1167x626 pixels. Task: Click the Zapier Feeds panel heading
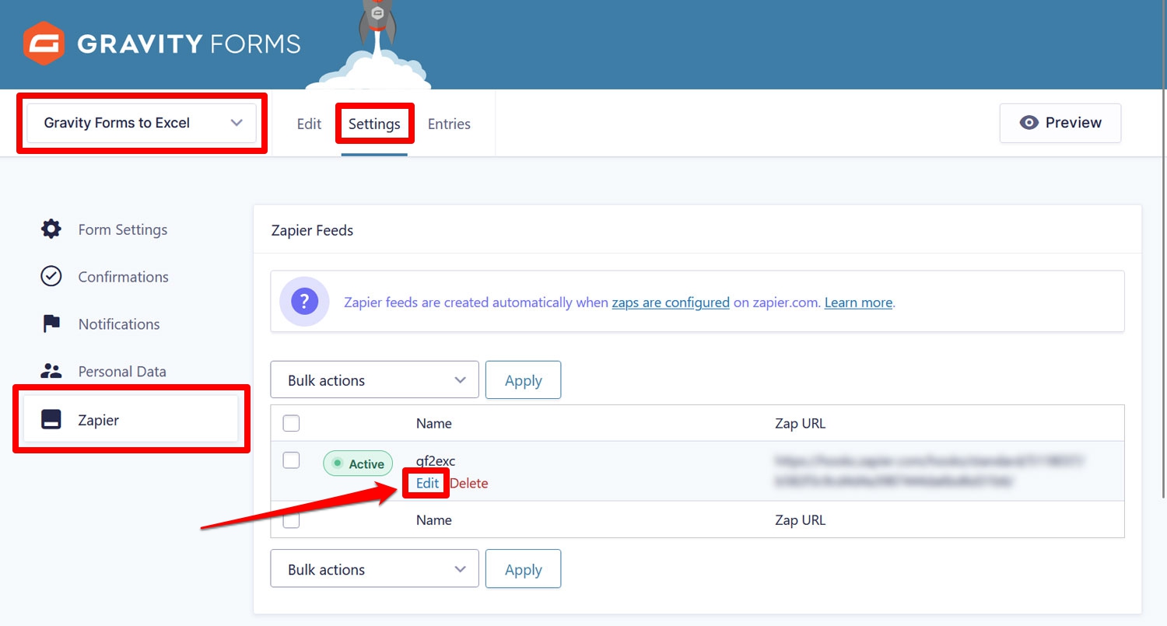point(312,230)
